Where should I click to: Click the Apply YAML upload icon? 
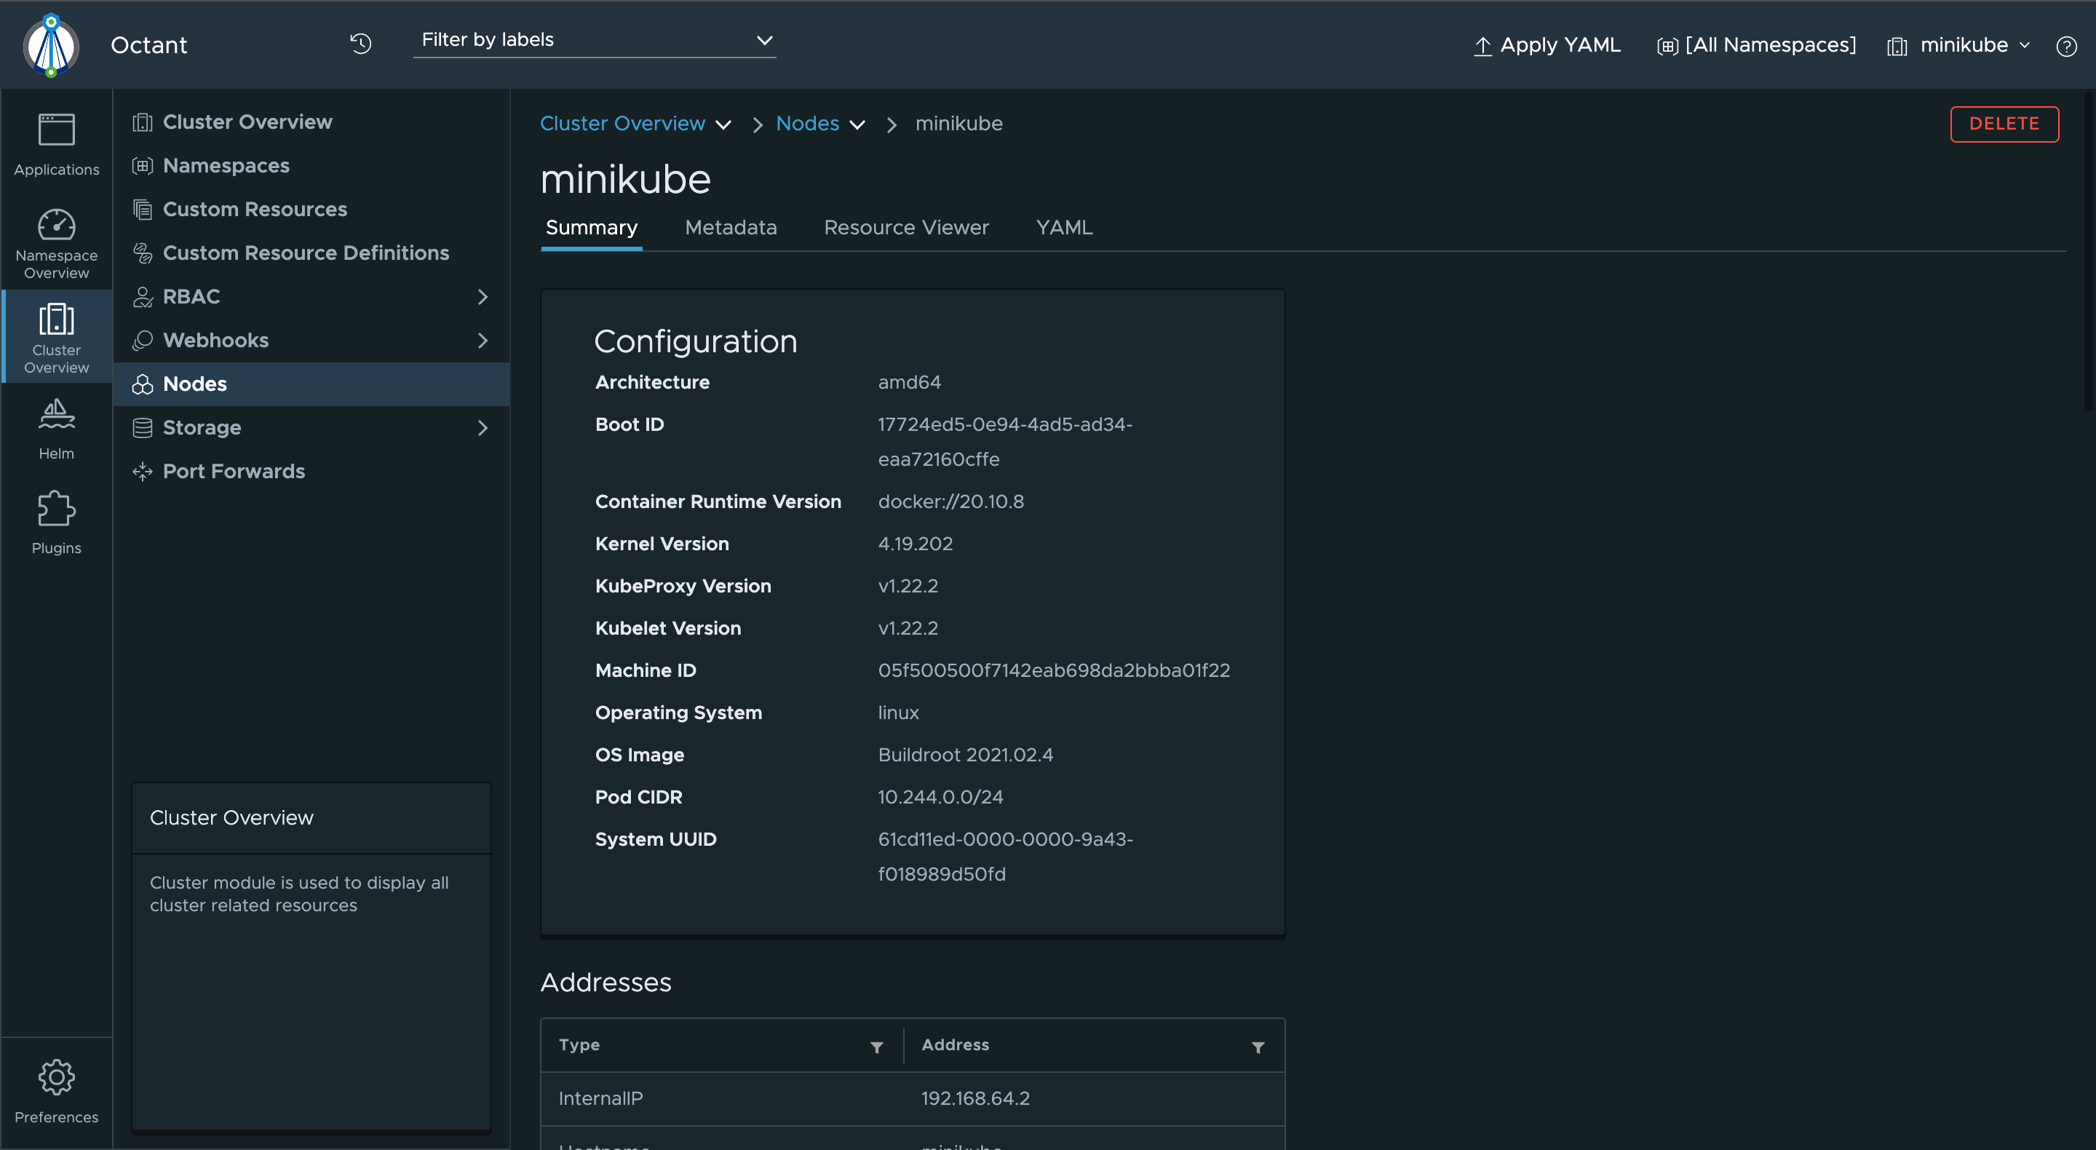click(1482, 47)
